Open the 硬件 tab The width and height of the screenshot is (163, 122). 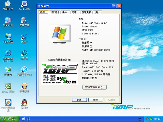(x=65, y=12)
